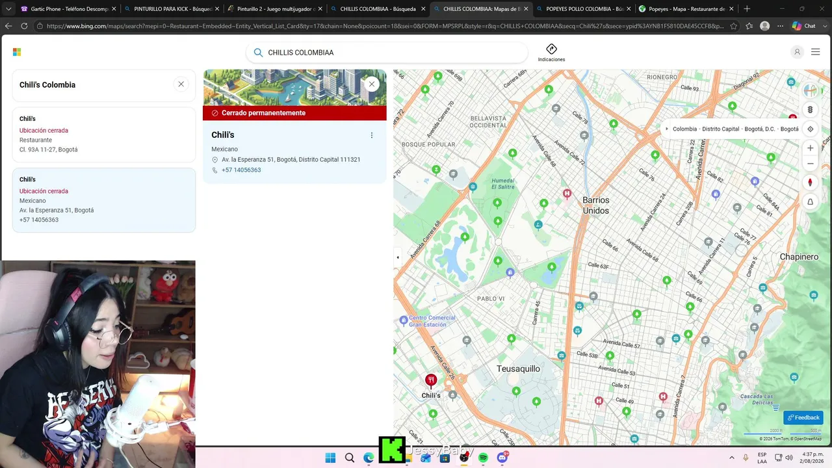Open Windows taskbar search
This screenshot has width=832, height=468.
coord(350,458)
